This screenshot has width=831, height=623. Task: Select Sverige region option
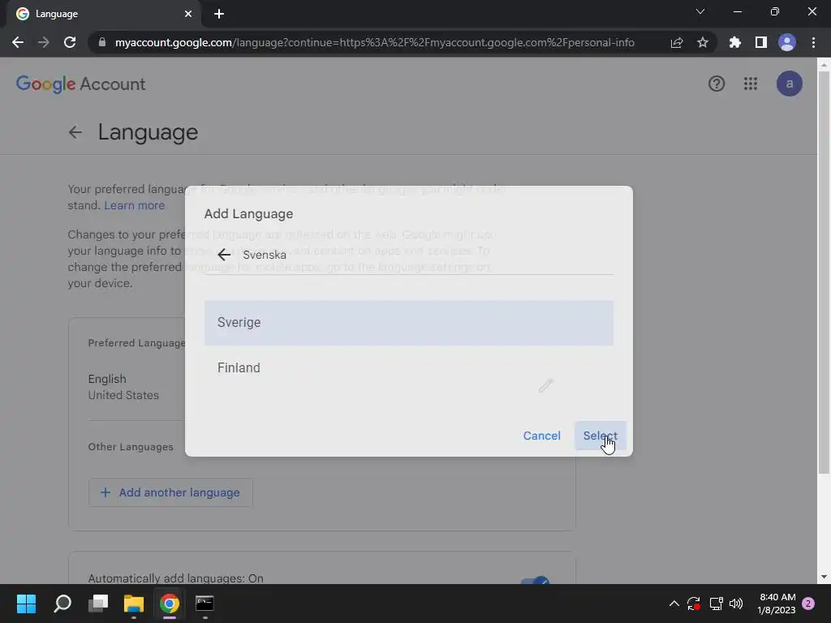[x=409, y=323]
